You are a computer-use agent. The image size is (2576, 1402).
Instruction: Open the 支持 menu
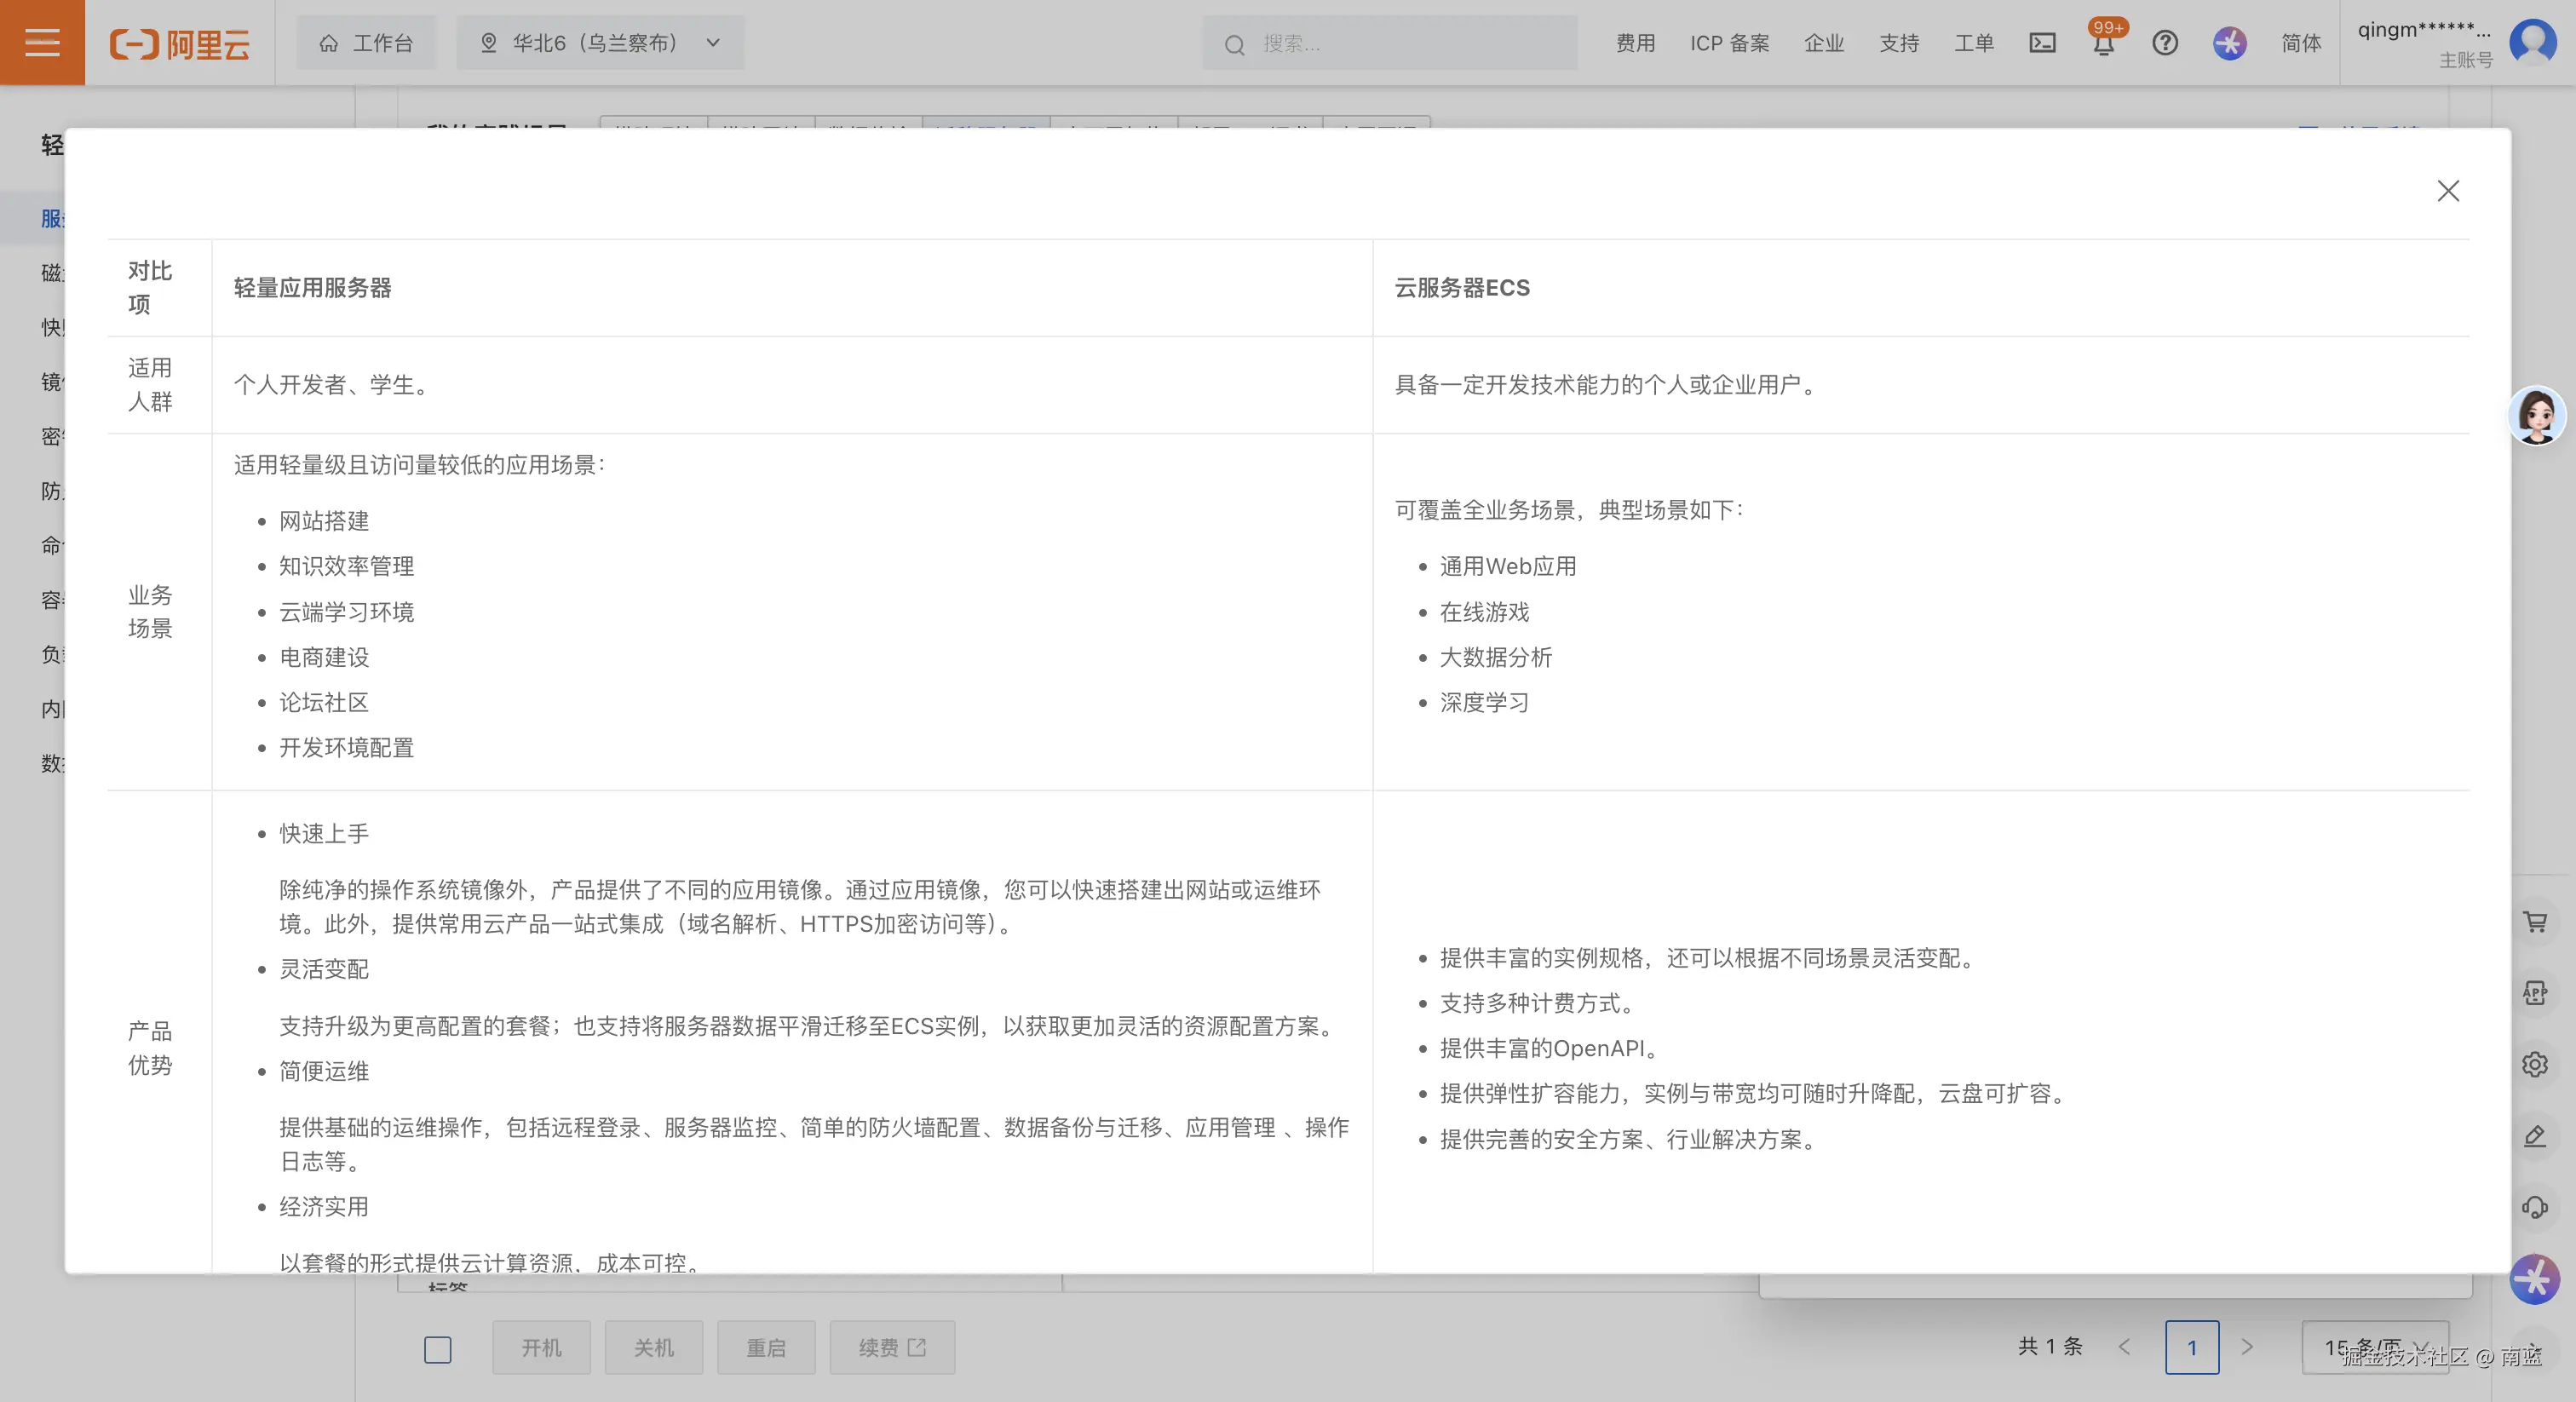coord(1899,43)
